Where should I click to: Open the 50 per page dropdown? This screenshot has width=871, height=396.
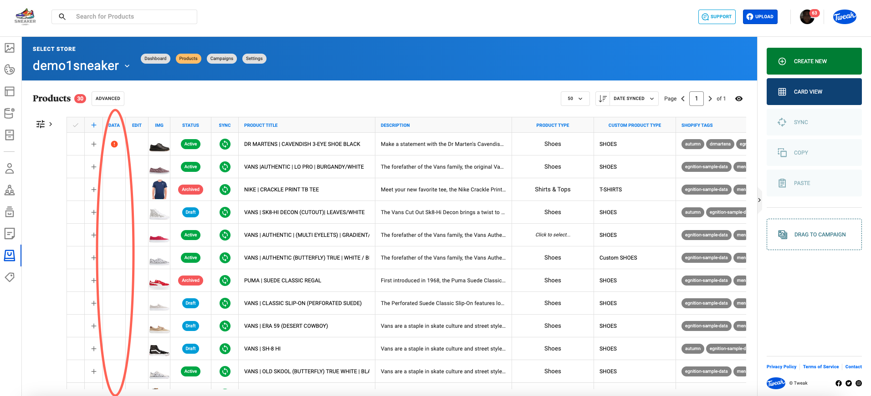[x=575, y=99]
